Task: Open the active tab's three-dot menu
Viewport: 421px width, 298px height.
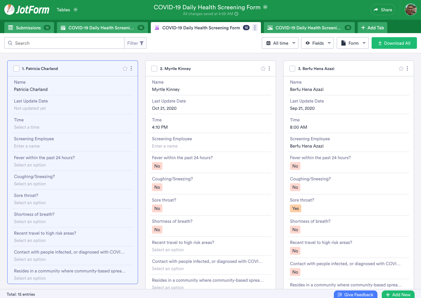Action: tap(255, 28)
